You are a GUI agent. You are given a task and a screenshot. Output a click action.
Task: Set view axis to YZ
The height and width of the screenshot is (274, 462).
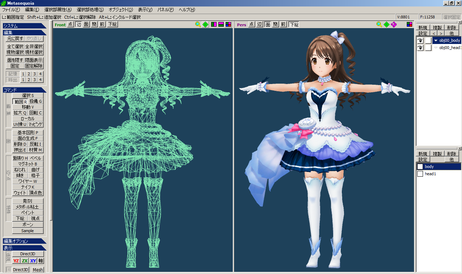click(x=16, y=261)
